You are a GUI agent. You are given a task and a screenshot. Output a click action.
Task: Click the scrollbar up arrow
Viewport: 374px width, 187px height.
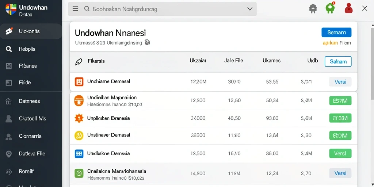[x=373, y=24]
